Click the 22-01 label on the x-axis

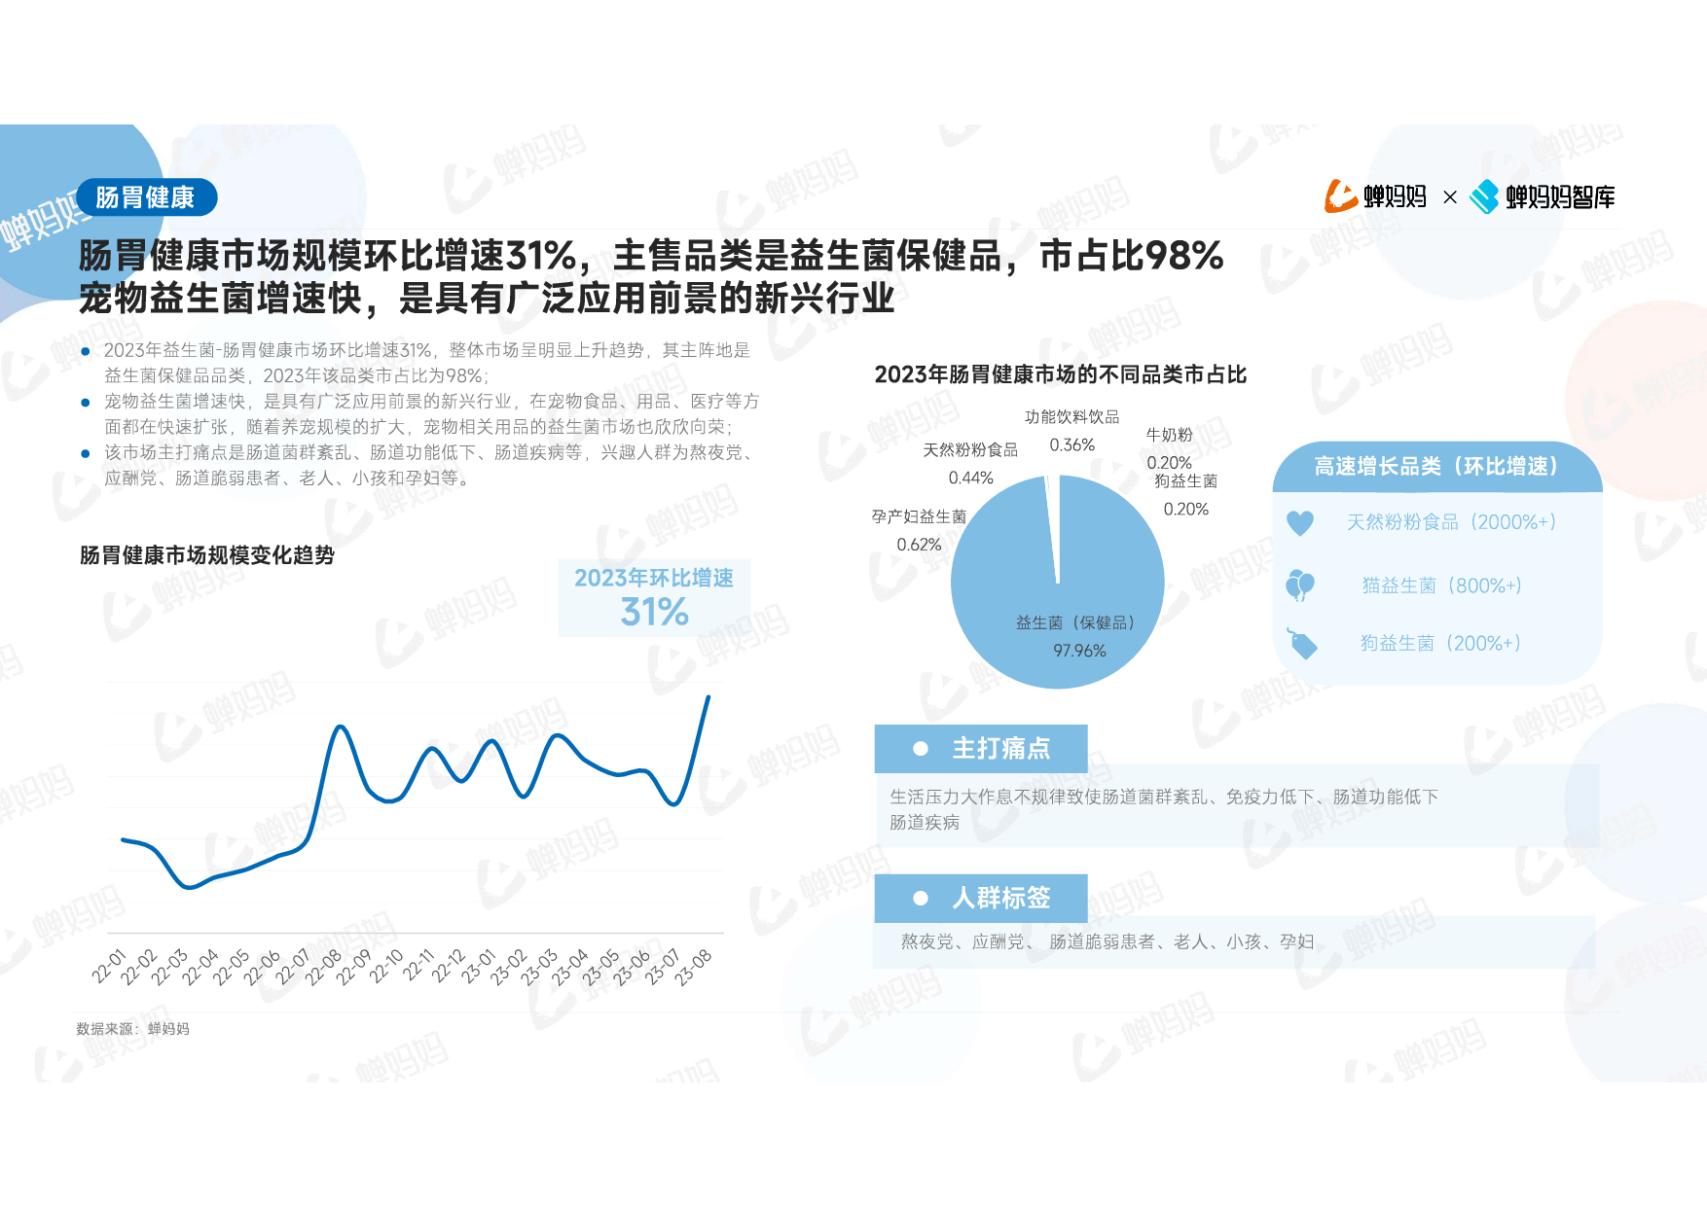coord(109,967)
